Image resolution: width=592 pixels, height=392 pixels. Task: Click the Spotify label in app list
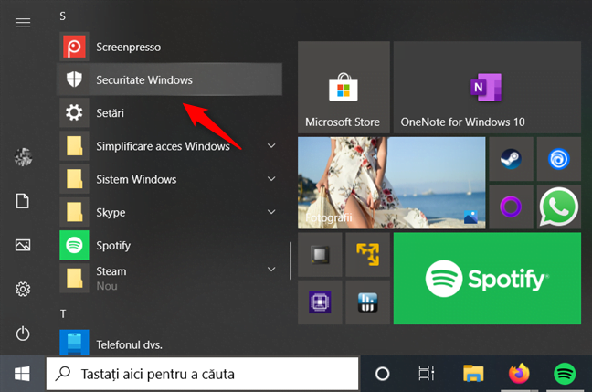[x=113, y=246]
